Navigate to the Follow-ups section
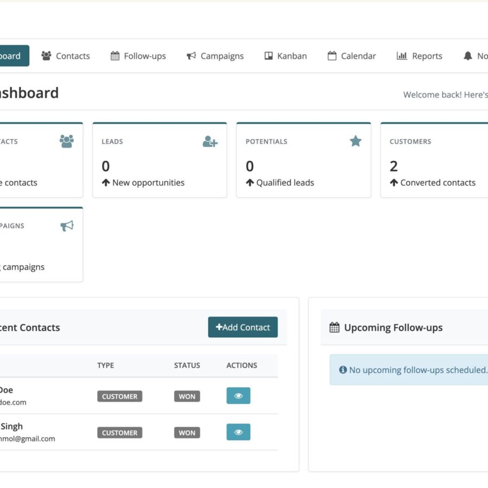 [x=138, y=55]
